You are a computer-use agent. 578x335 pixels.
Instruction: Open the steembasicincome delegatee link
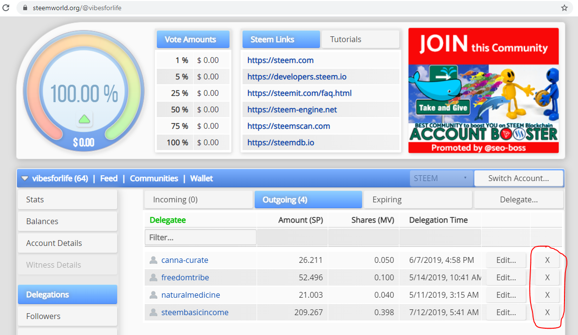click(195, 312)
